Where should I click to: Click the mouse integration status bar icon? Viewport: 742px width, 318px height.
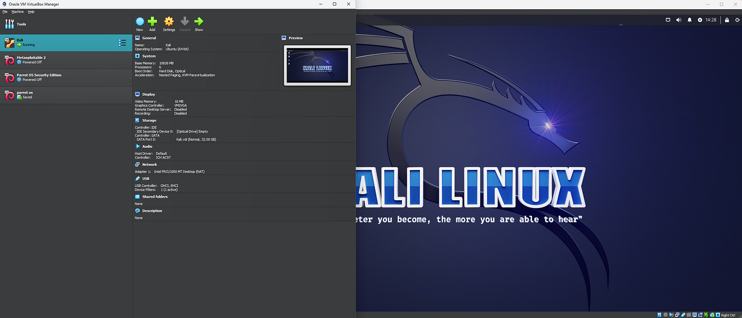click(712, 314)
